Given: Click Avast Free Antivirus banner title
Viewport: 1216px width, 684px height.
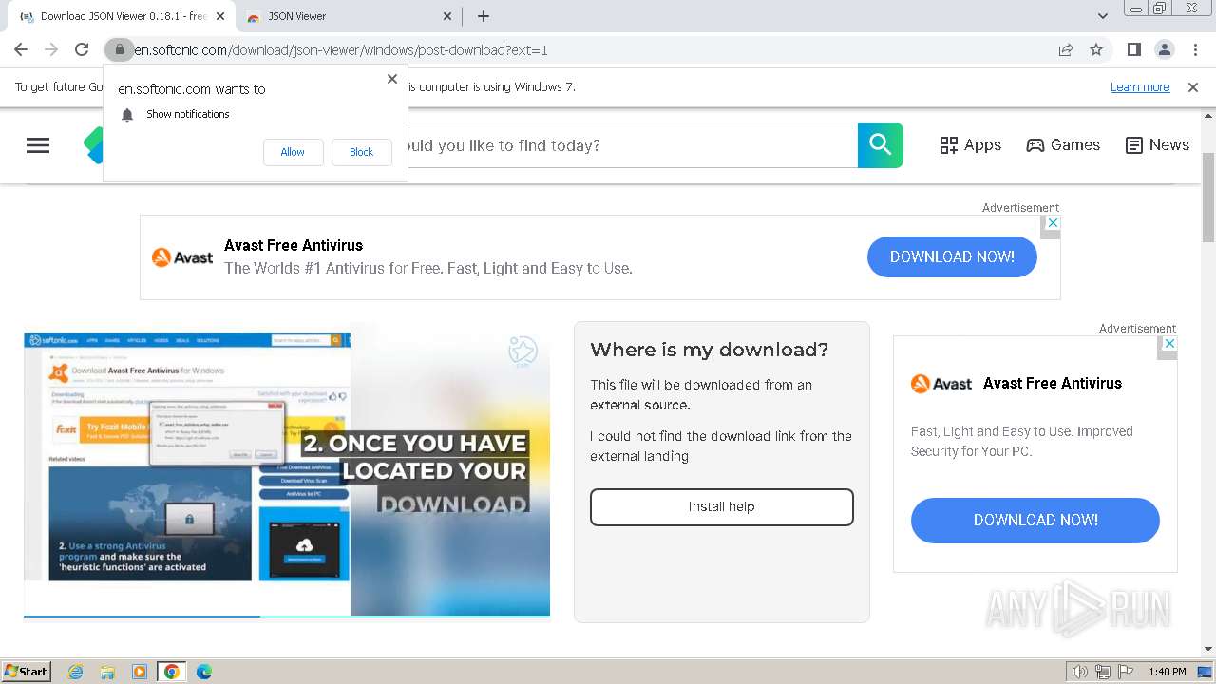Looking at the screenshot, I should [294, 245].
